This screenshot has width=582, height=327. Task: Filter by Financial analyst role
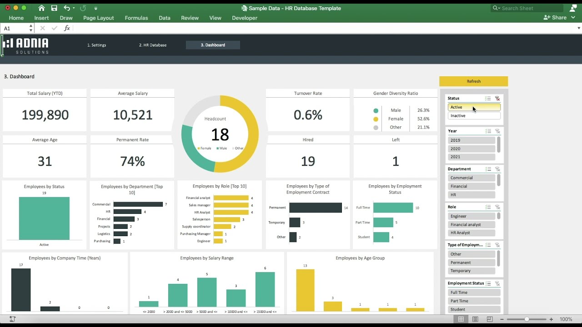[472, 224]
